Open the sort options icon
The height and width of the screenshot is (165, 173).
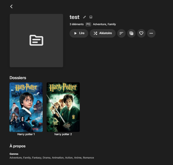121,33
